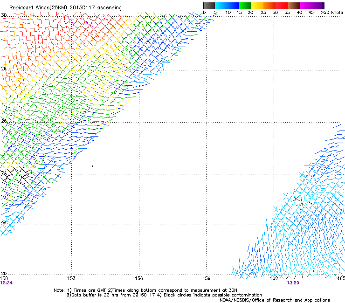Click the purple 13:59 time label

tap(293, 283)
